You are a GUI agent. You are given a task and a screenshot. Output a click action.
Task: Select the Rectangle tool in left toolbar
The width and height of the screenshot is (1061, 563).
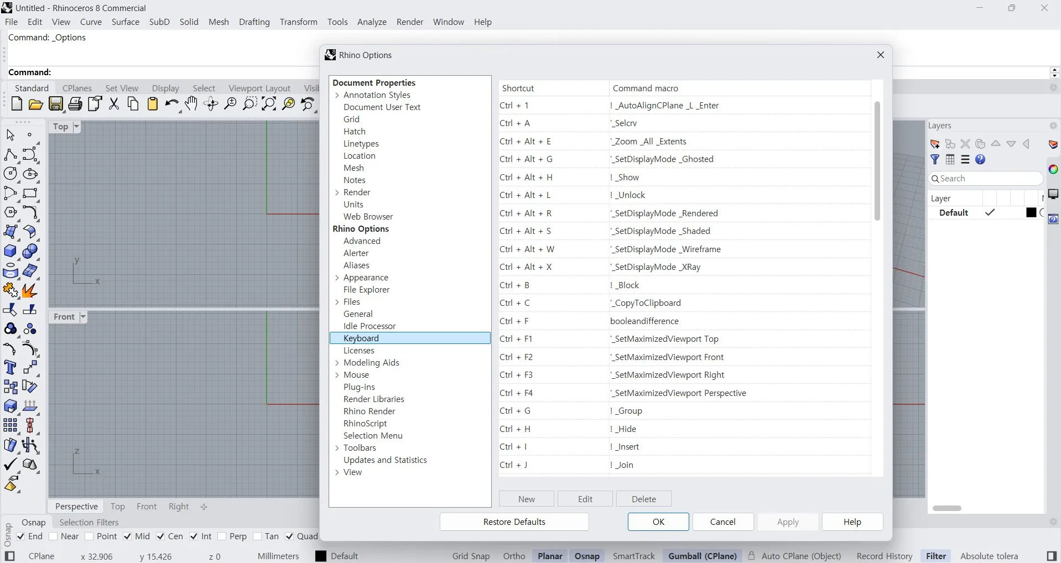(x=30, y=193)
